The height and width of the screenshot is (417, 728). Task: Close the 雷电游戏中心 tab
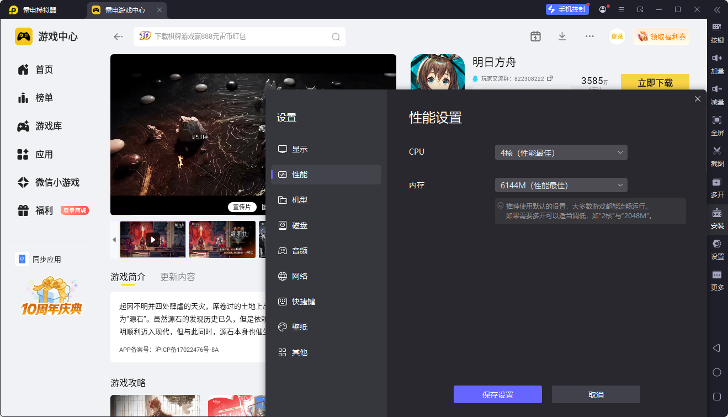(160, 10)
